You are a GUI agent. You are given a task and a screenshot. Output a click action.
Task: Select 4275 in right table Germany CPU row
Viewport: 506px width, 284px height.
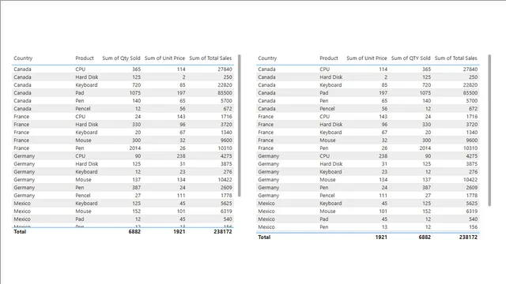471,156
